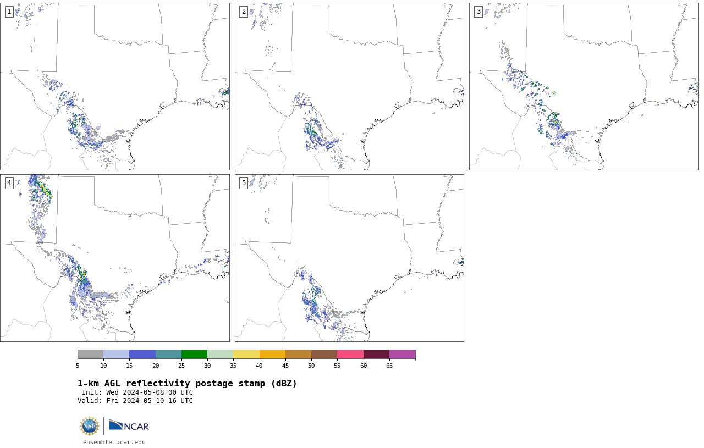Image resolution: width=704 pixels, height=448 pixels.
Task: Click the tan 45-50 dBZ swatch
Action: pos(298,354)
